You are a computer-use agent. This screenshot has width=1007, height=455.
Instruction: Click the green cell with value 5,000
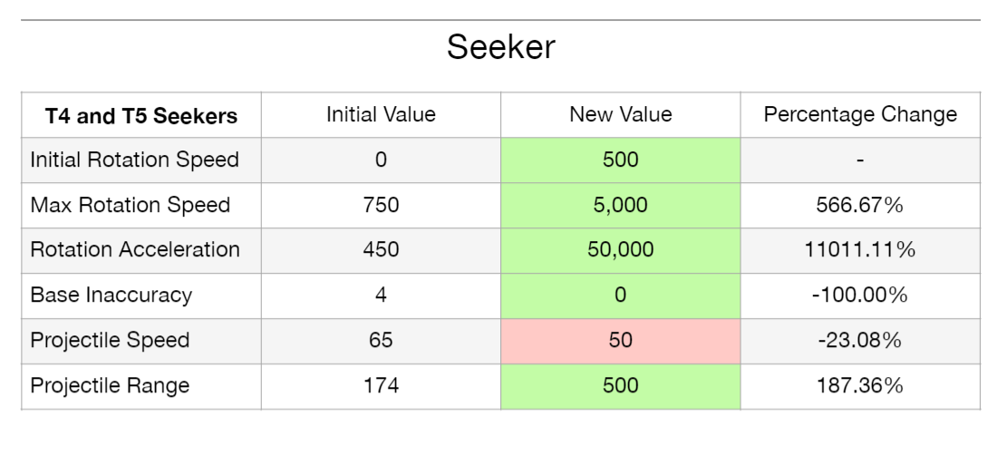[620, 205]
